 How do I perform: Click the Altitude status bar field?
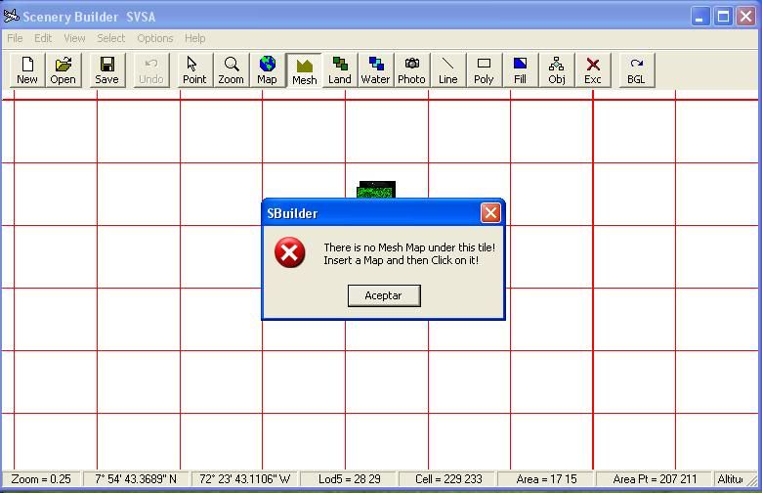(731, 479)
